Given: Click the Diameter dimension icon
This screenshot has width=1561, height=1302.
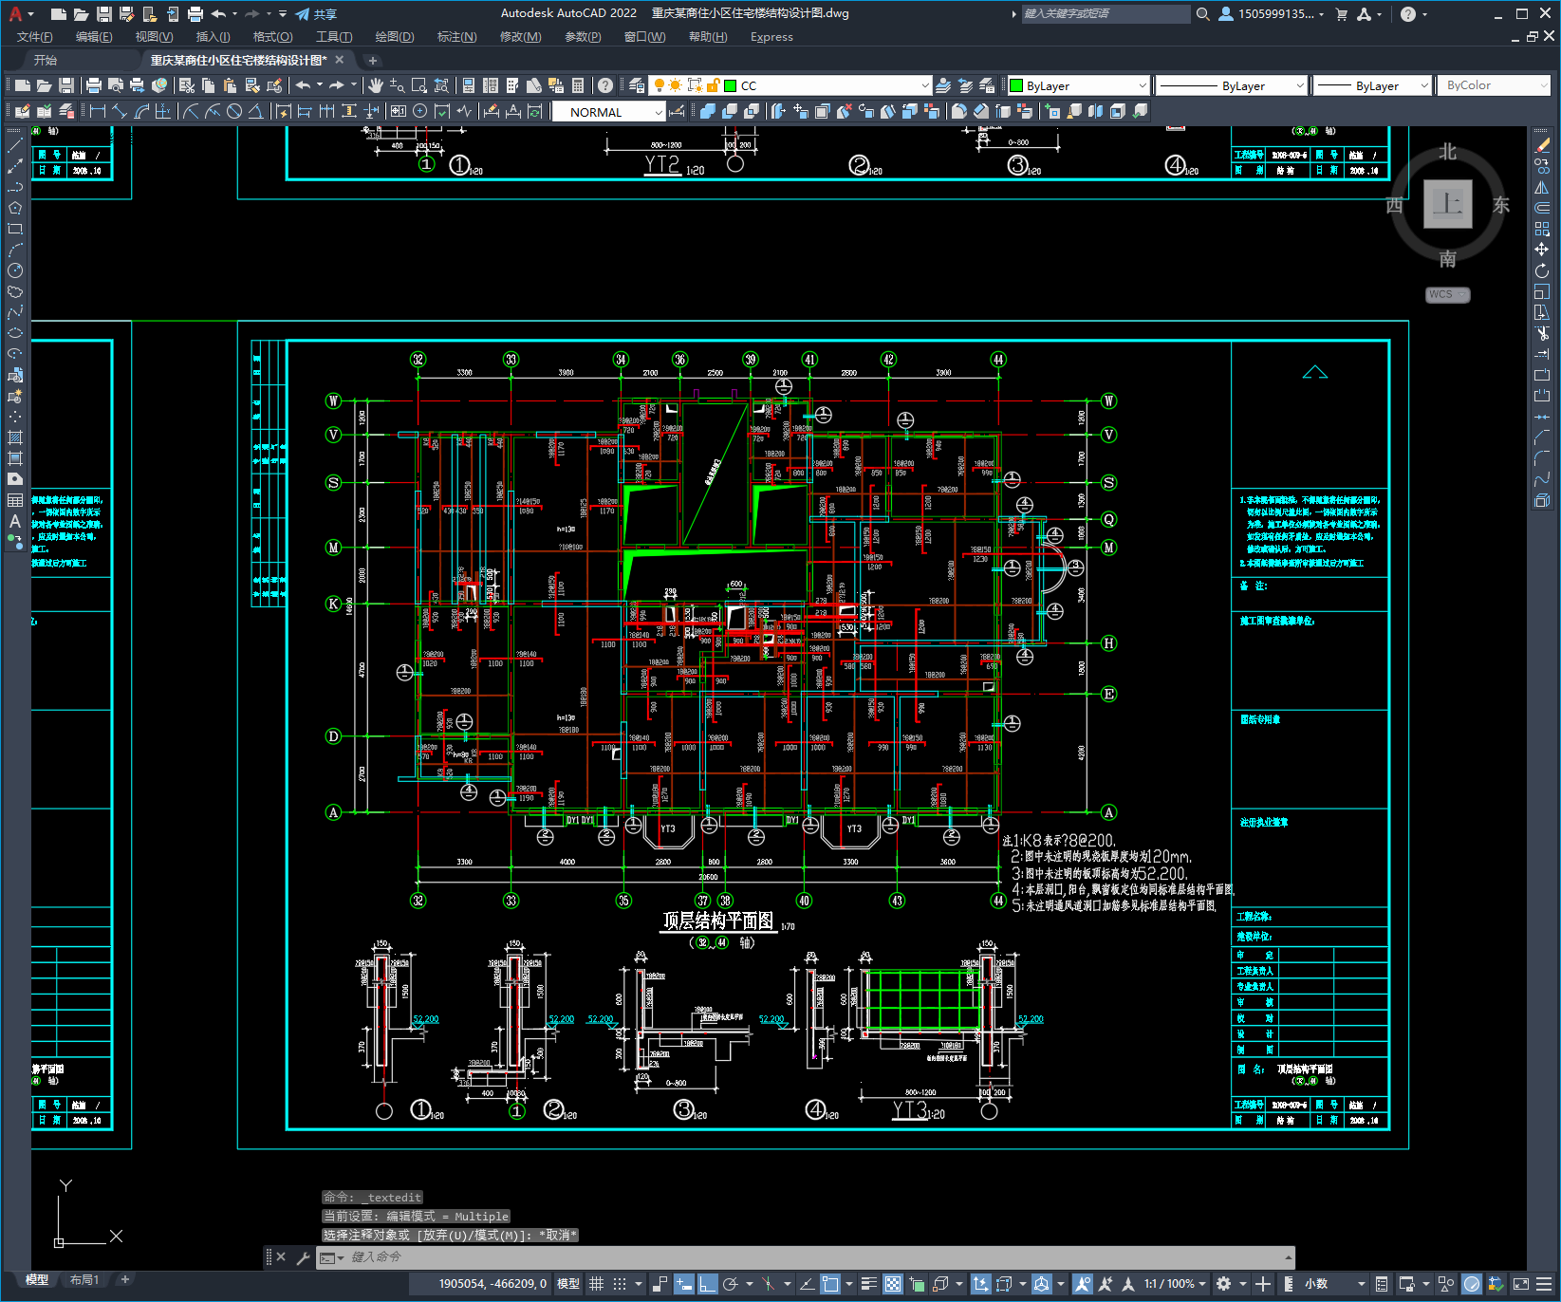Looking at the screenshot, I should click(234, 112).
